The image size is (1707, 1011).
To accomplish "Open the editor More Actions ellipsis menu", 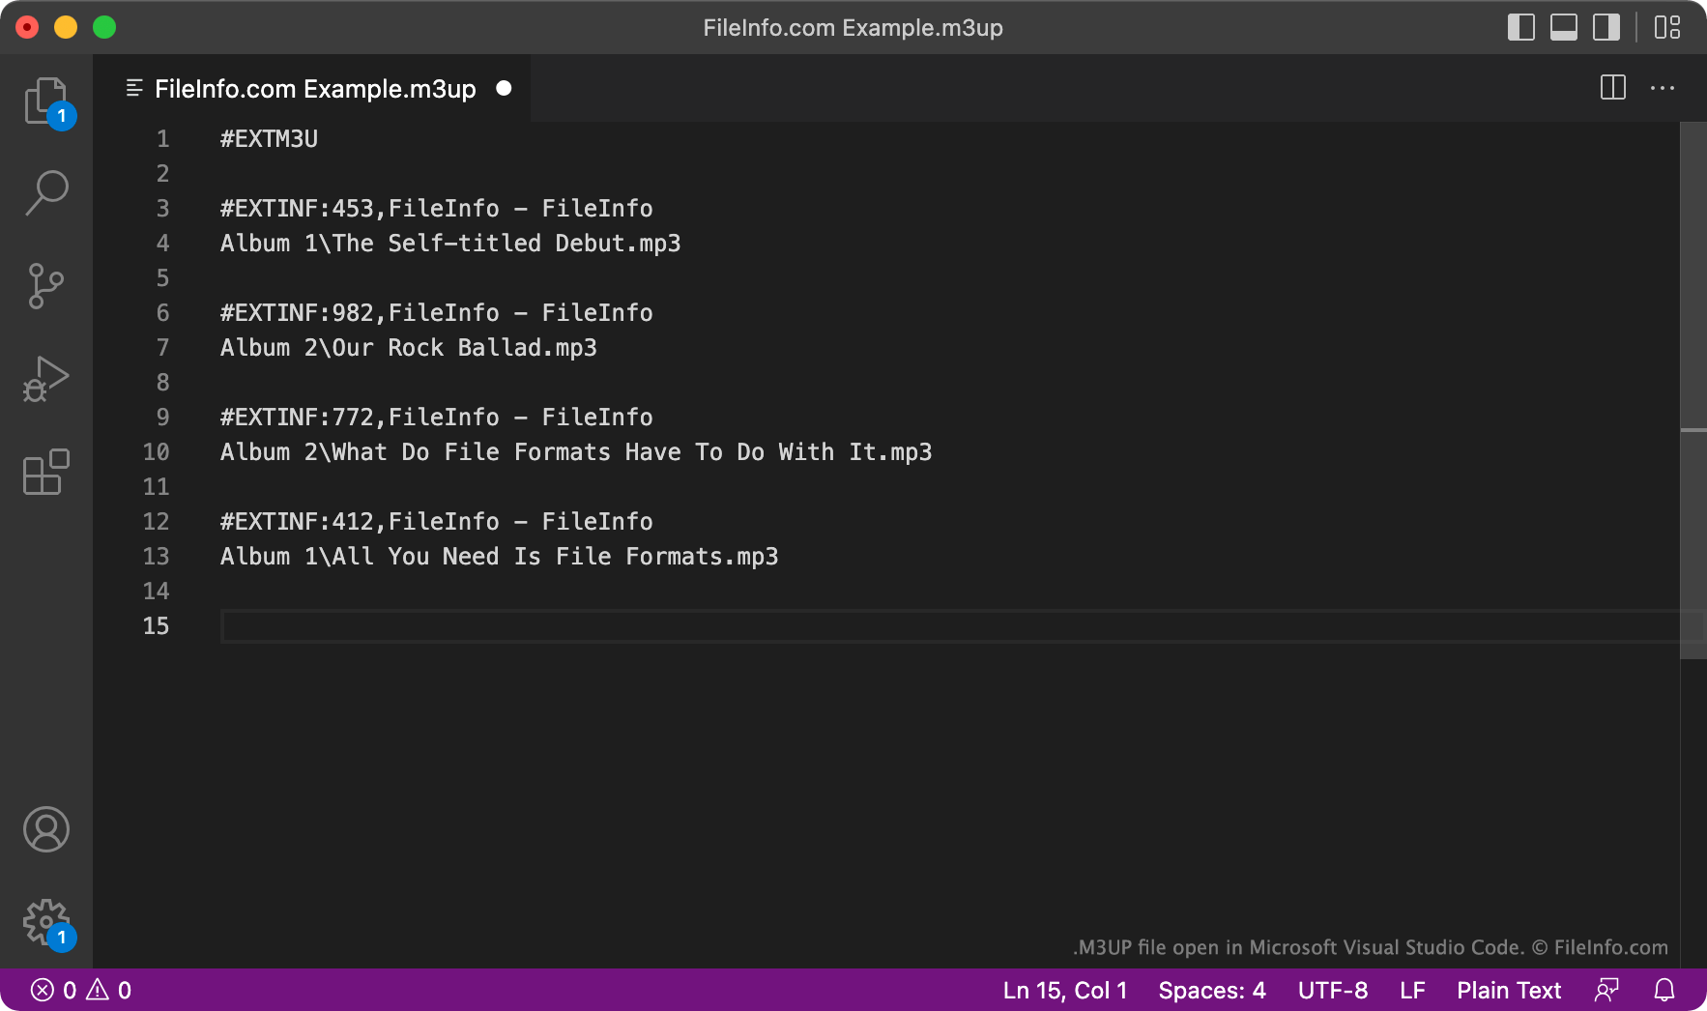I will (1663, 88).
